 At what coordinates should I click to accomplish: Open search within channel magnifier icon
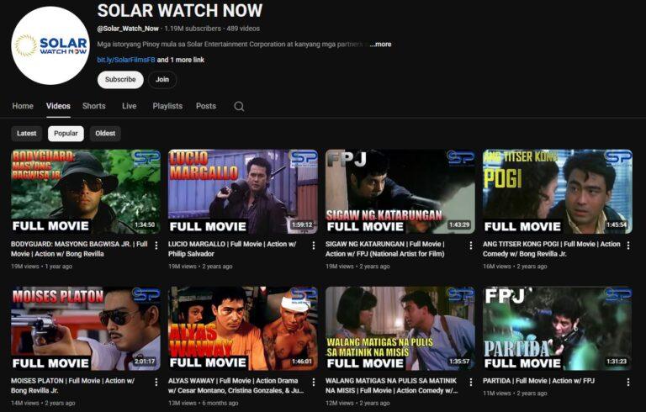tap(239, 106)
